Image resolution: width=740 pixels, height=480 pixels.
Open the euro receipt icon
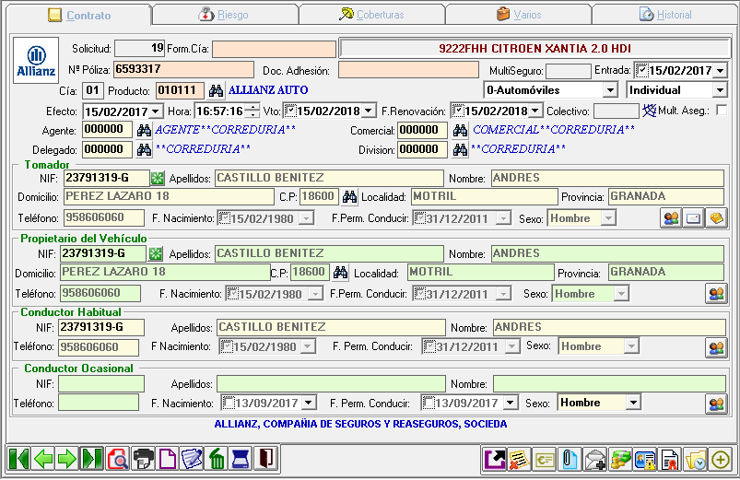545,459
